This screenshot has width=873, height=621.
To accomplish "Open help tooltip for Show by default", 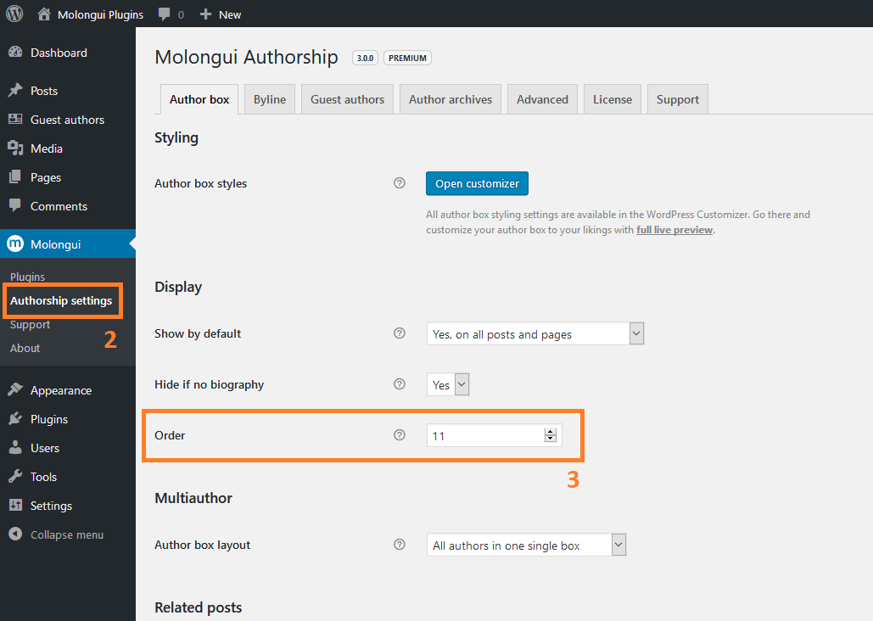I will (400, 333).
